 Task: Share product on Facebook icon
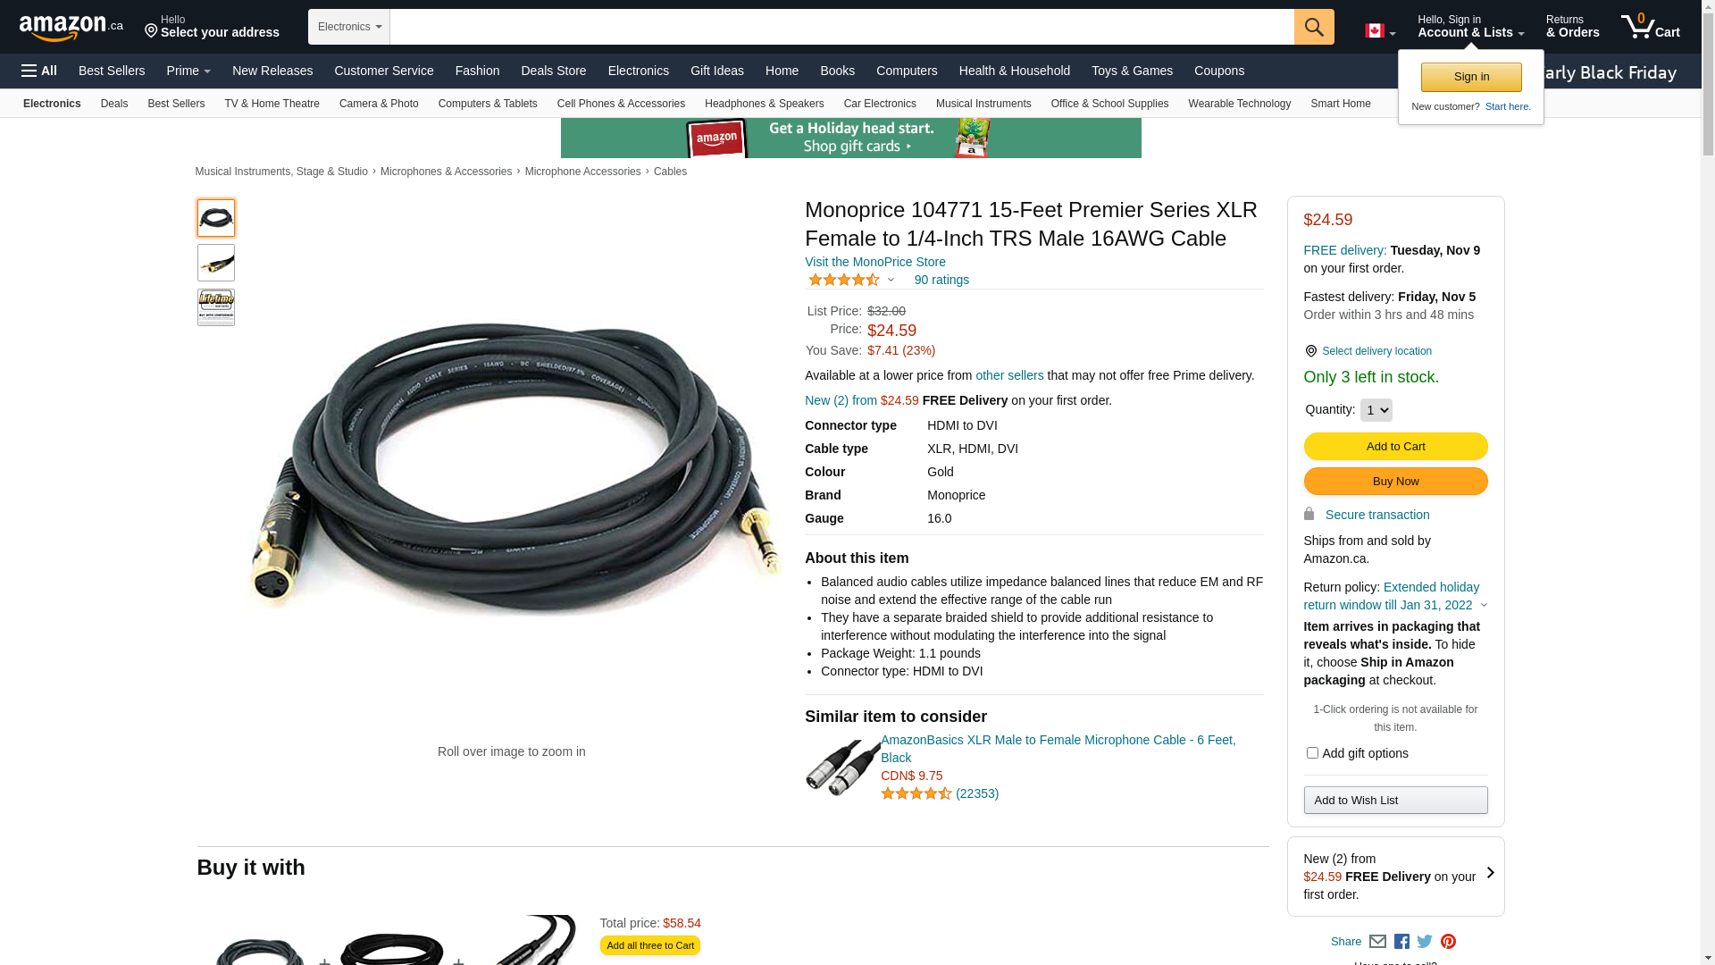[x=1401, y=942]
